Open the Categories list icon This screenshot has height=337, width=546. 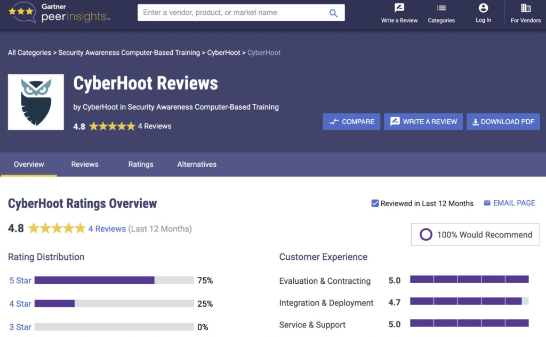click(441, 7)
